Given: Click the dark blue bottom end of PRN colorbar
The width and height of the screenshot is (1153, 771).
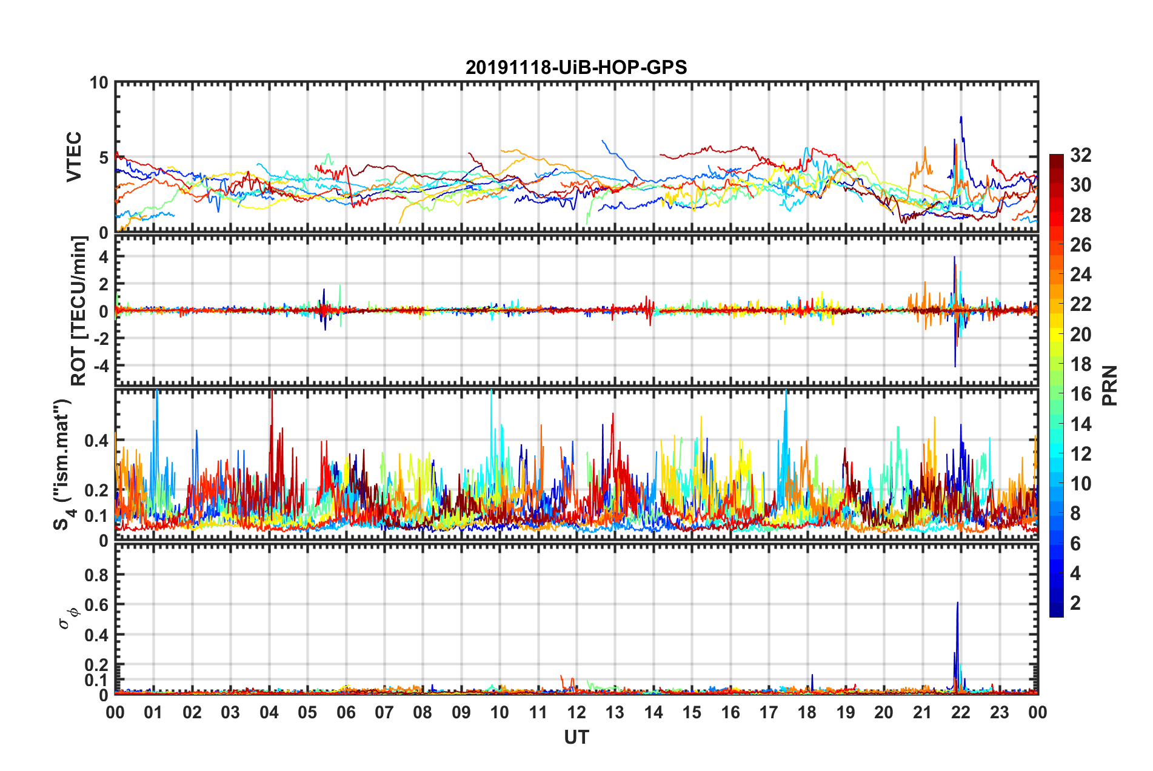Looking at the screenshot, I should point(1056,610).
